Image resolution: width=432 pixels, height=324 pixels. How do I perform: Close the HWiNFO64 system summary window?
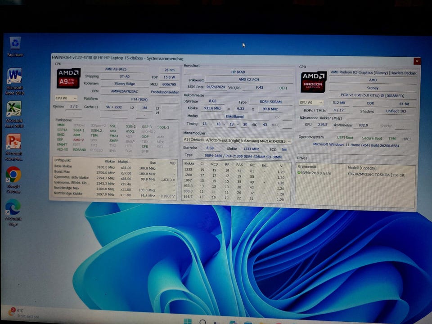(417, 61)
